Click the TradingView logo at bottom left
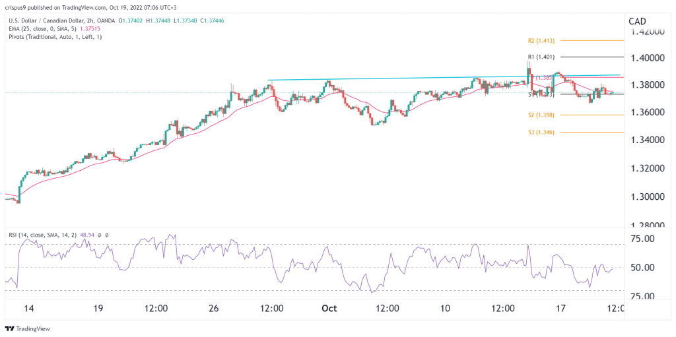 pos(28,328)
